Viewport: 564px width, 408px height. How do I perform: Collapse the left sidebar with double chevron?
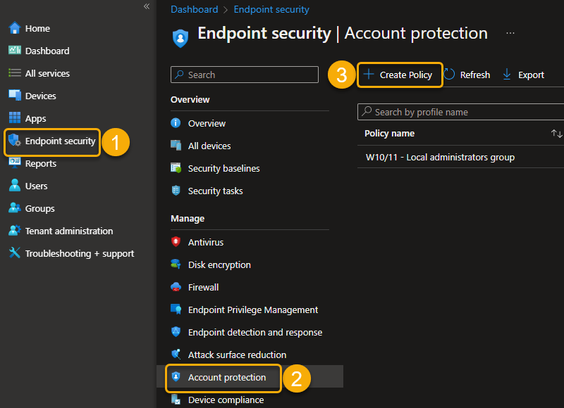(147, 6)
